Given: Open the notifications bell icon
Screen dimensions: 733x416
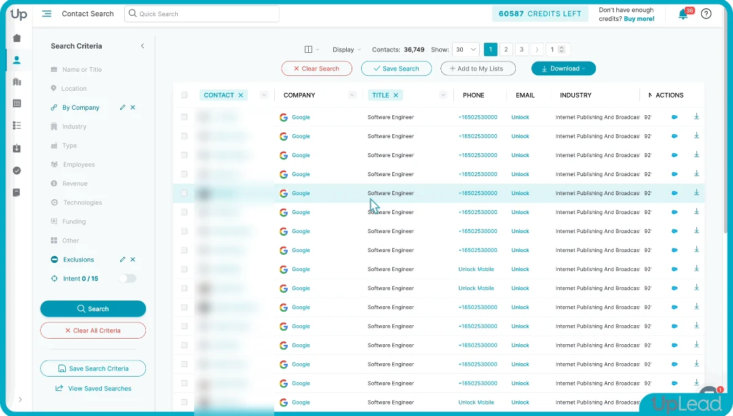Looking at the screenshot, I should point(683,14).
